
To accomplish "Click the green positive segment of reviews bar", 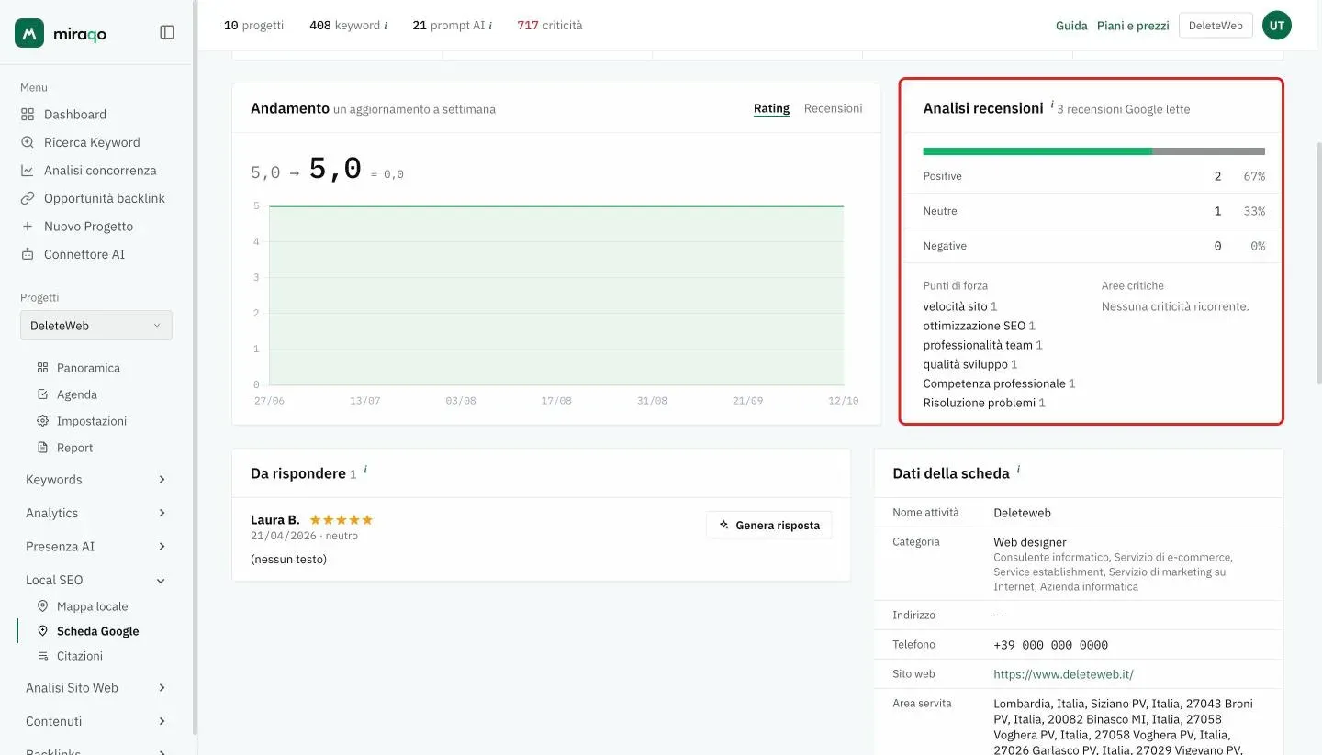I will pos(1037,151).
